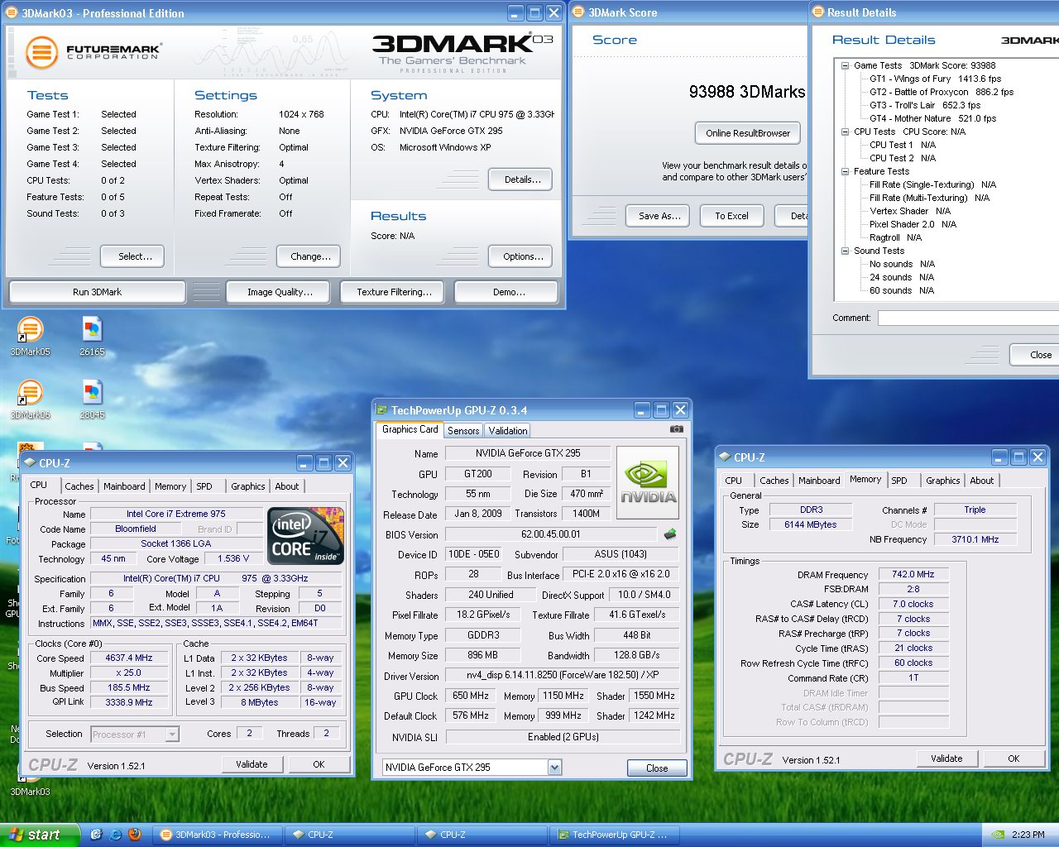Click the Texture Filtering button

394,292
